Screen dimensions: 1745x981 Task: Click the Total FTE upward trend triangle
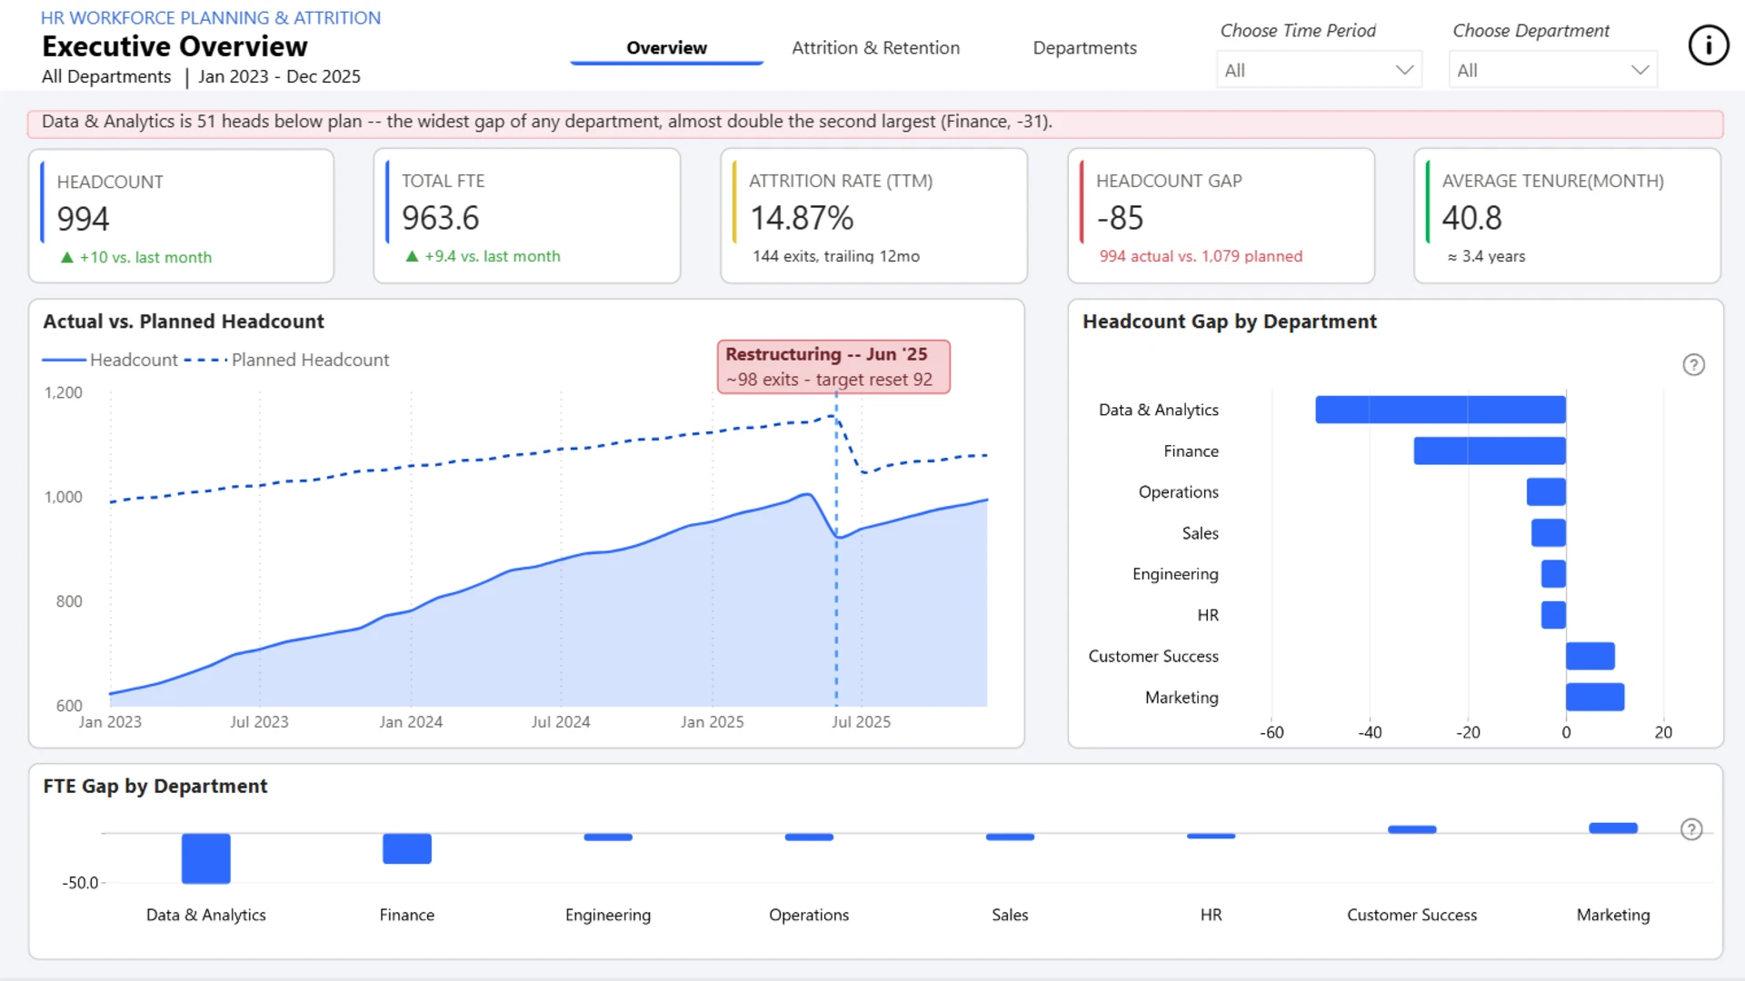(x=412, y=257)
